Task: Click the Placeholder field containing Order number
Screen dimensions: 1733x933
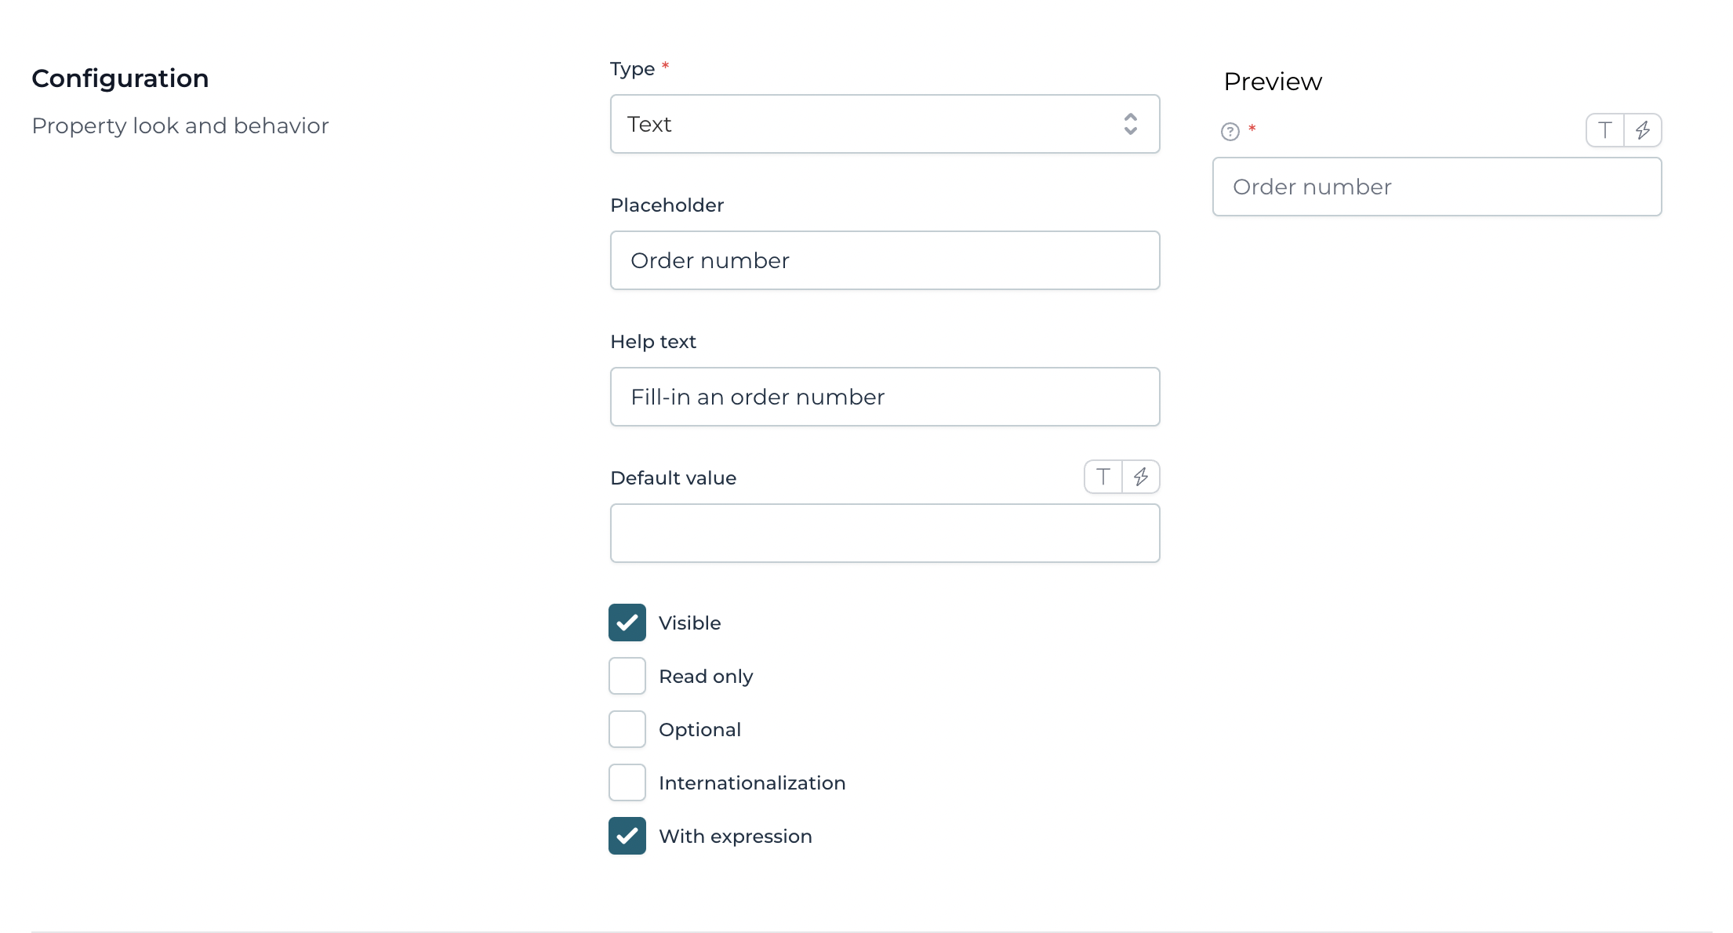Action: pyautogui.click(x=885, y=260)
